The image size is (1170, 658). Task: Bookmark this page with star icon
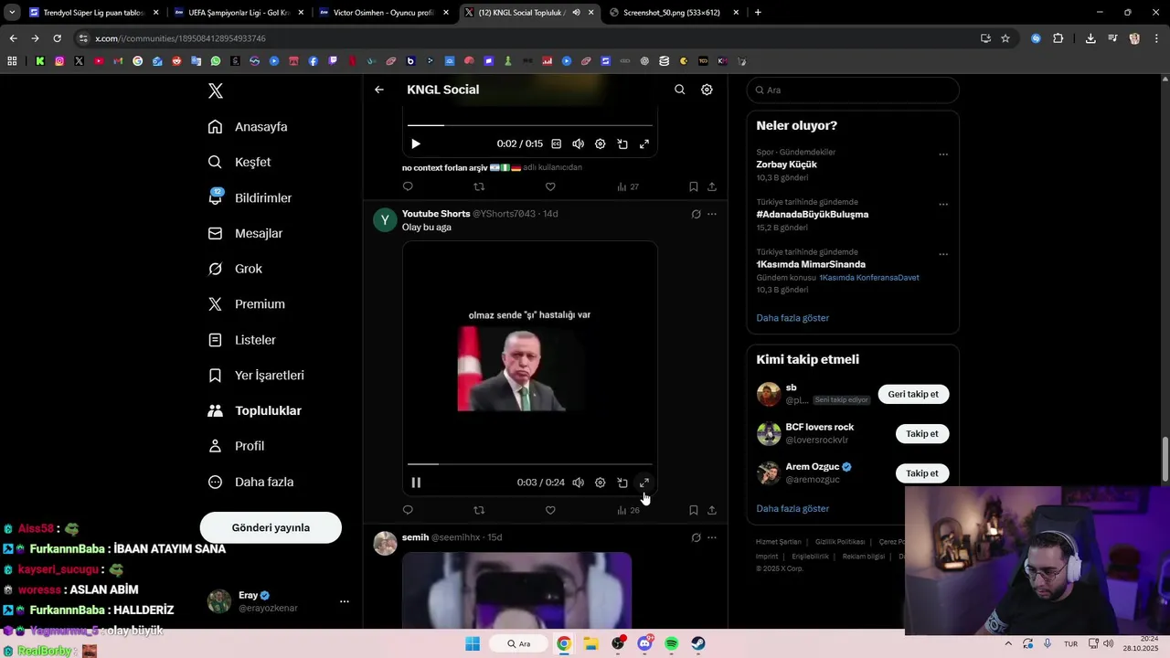(1005, 38)
